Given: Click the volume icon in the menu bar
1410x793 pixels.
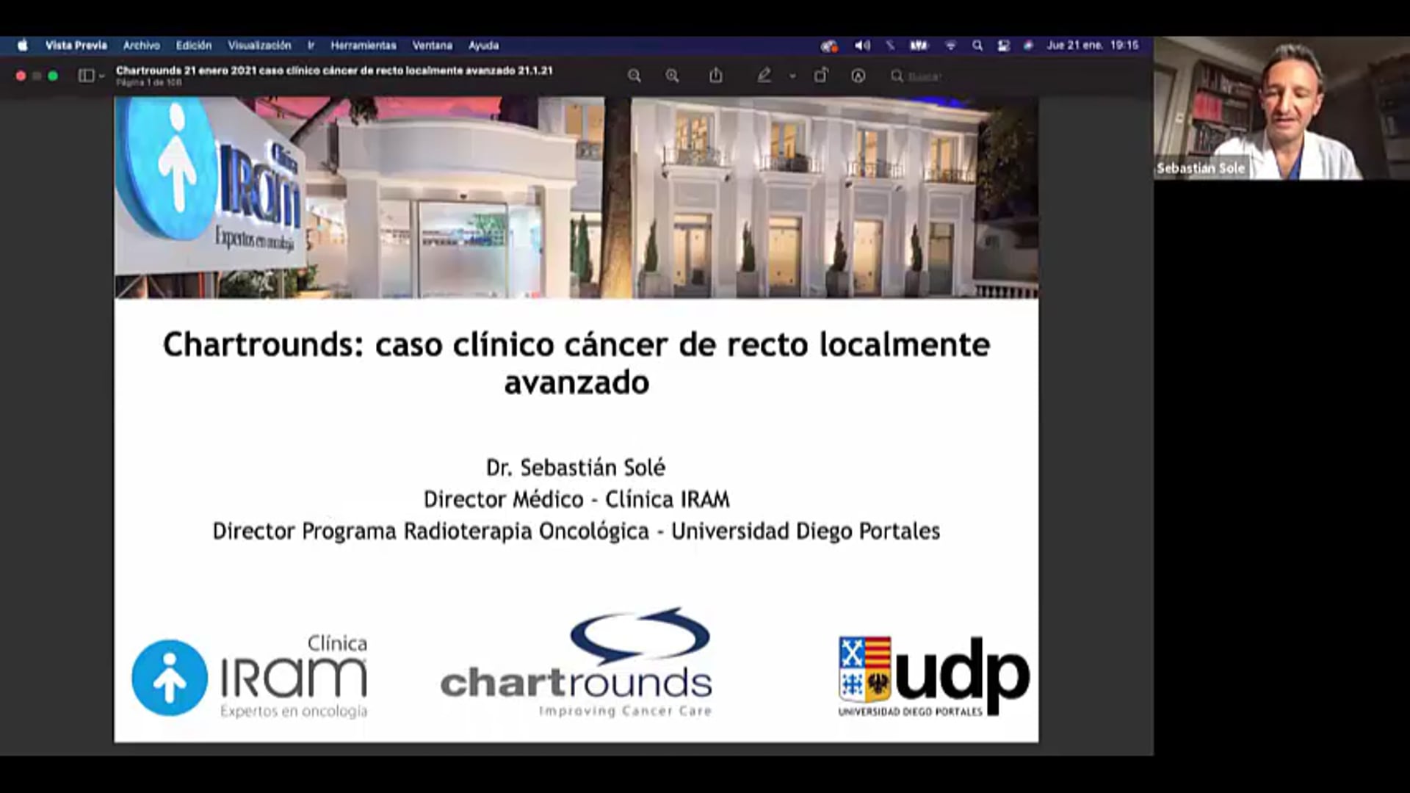Looking at the screenshot, I should 861,45.
